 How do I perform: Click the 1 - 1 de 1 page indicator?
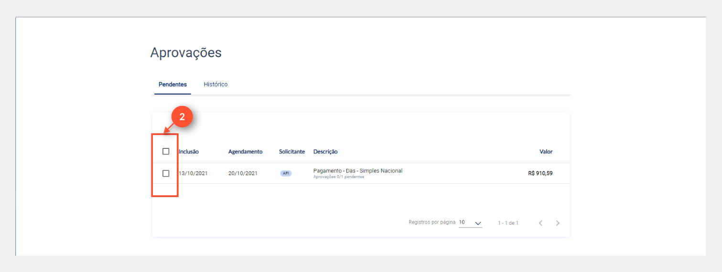pos(508,223)
